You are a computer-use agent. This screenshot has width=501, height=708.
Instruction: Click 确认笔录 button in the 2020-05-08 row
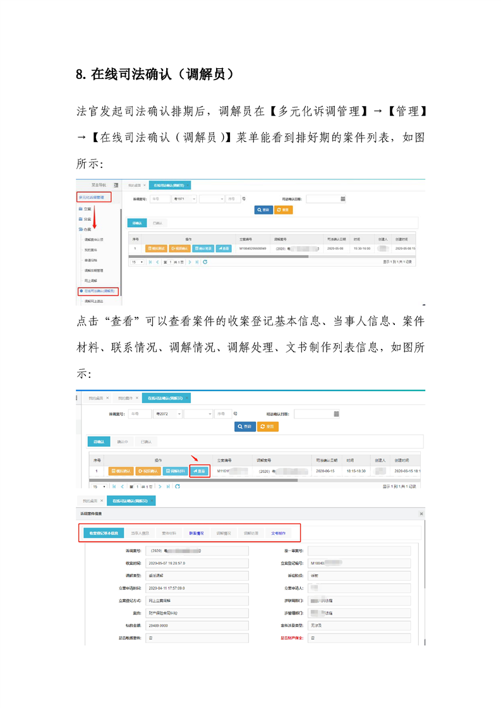(203, 249)
